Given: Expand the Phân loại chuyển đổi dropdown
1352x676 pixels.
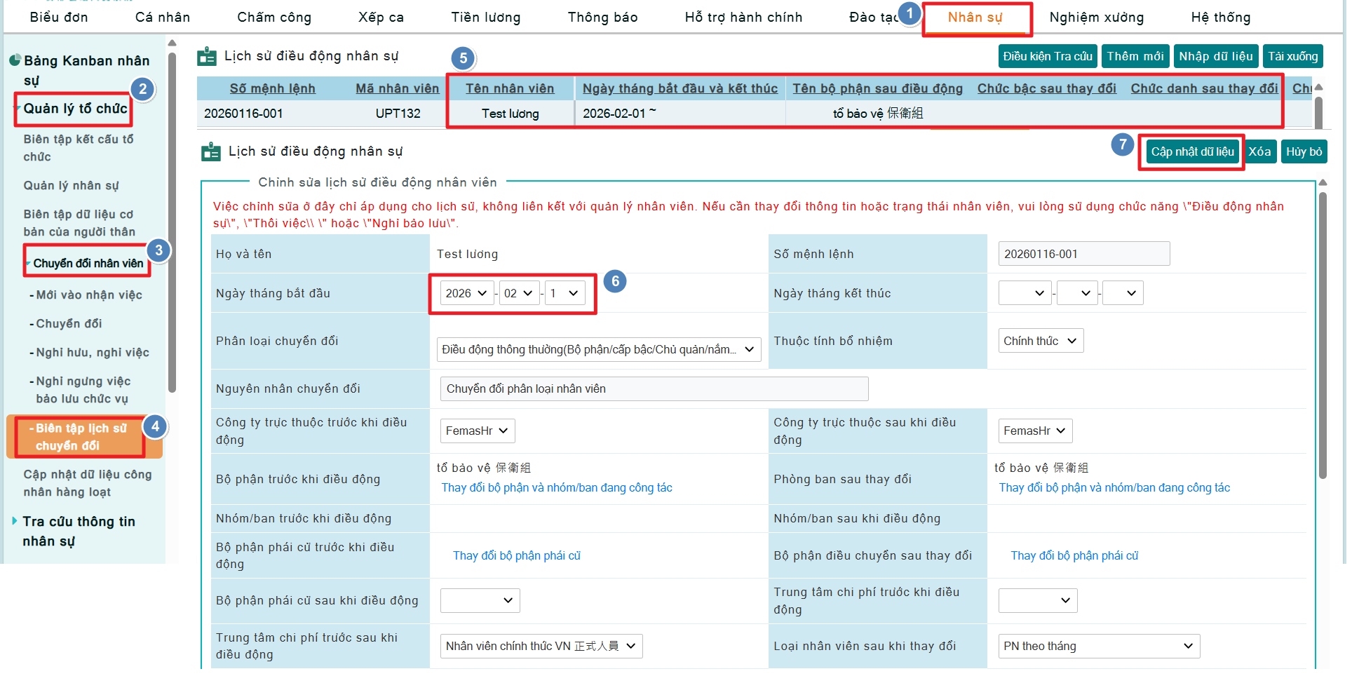Looking at the screenshot, I should (x=598, y=349).
